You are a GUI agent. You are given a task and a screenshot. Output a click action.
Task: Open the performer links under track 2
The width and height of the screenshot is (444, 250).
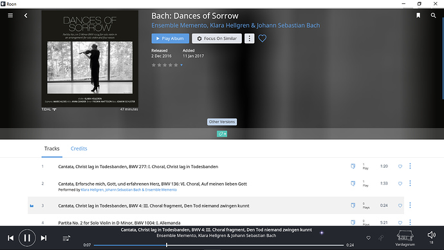(129, 190)
